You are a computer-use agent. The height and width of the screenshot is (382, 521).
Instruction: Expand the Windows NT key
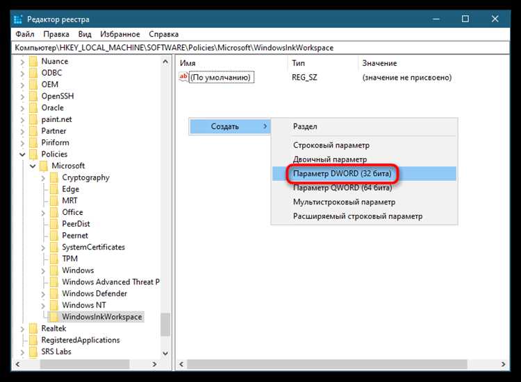pyautogui.click(x=43, y=306)
